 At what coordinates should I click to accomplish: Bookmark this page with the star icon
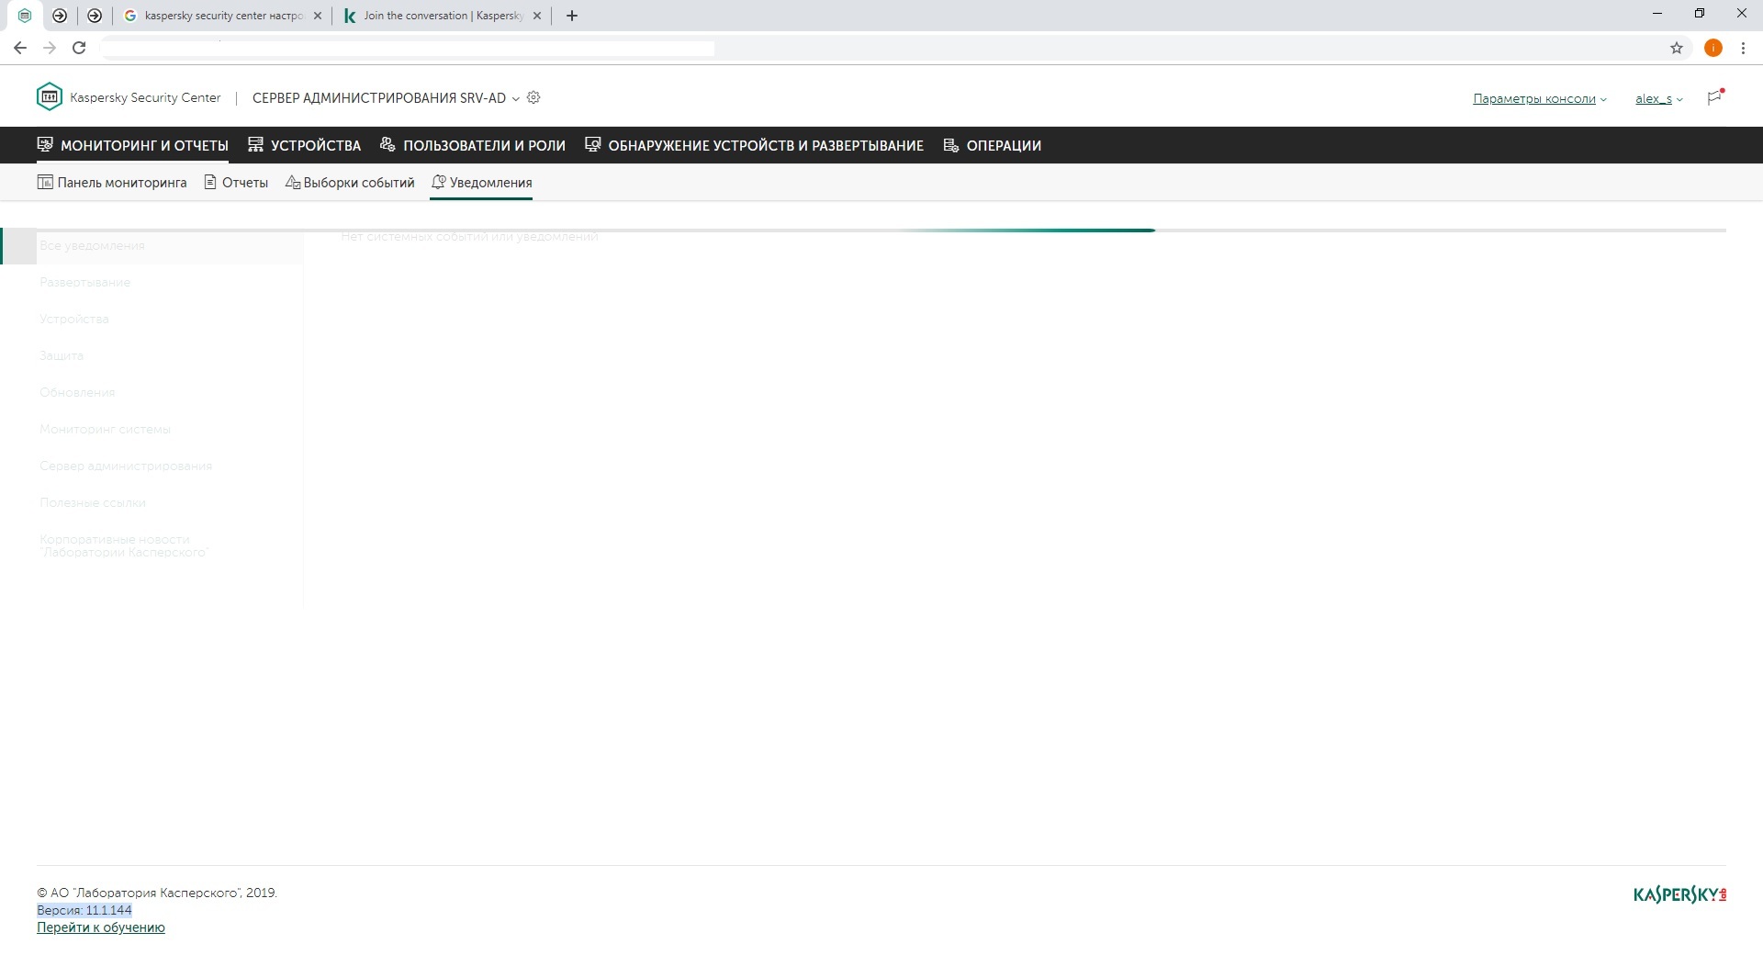(1677, 48)
